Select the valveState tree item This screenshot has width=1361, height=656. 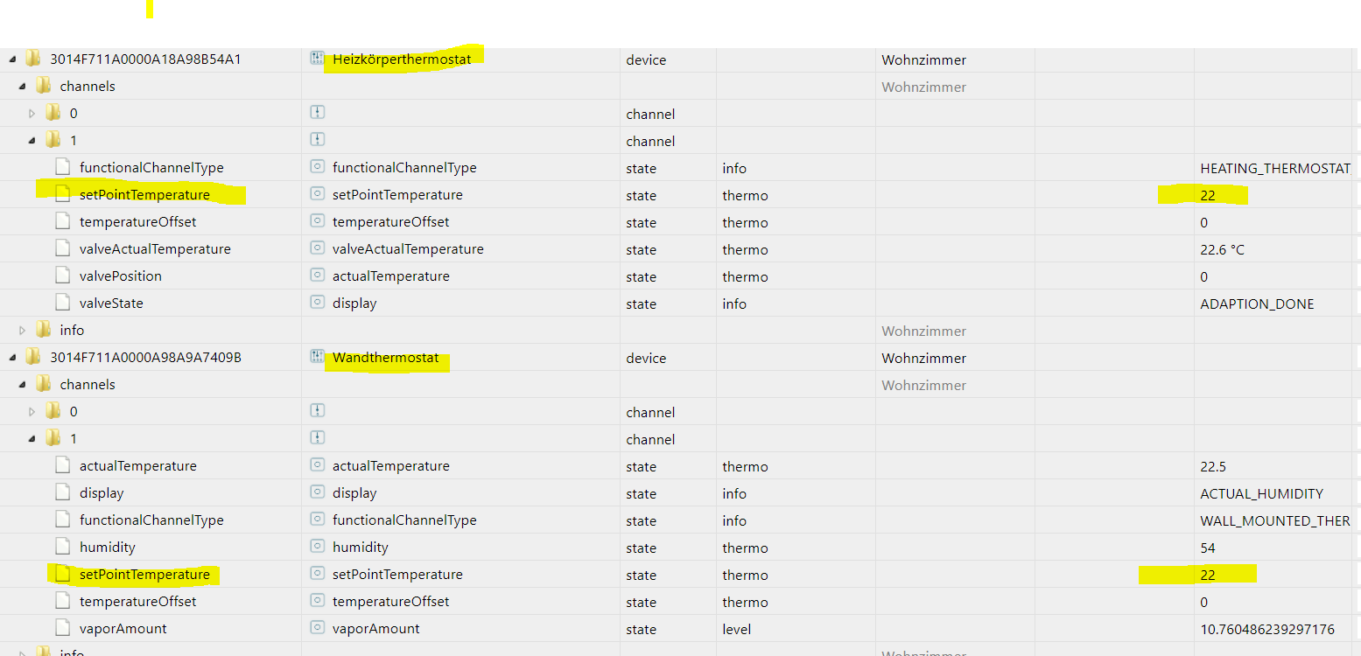[x=111, y=303]
